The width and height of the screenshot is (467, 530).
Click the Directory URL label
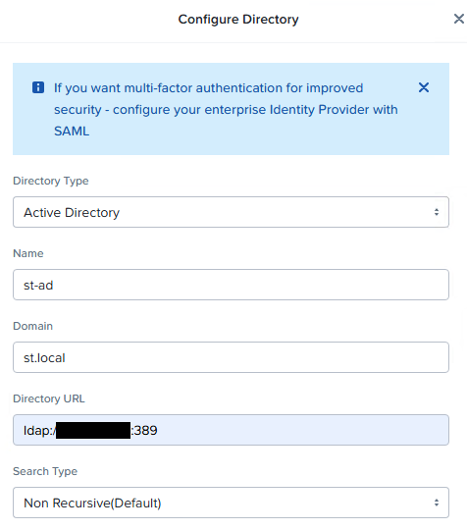click(49, 398)
